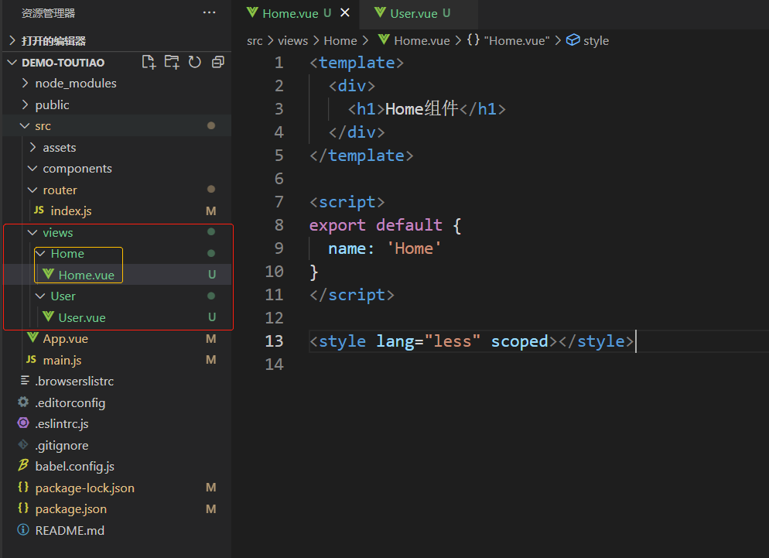This screenshot has width=769, height=558.
Task: Refresh the explorer file tree
Action: pos(195,62)
